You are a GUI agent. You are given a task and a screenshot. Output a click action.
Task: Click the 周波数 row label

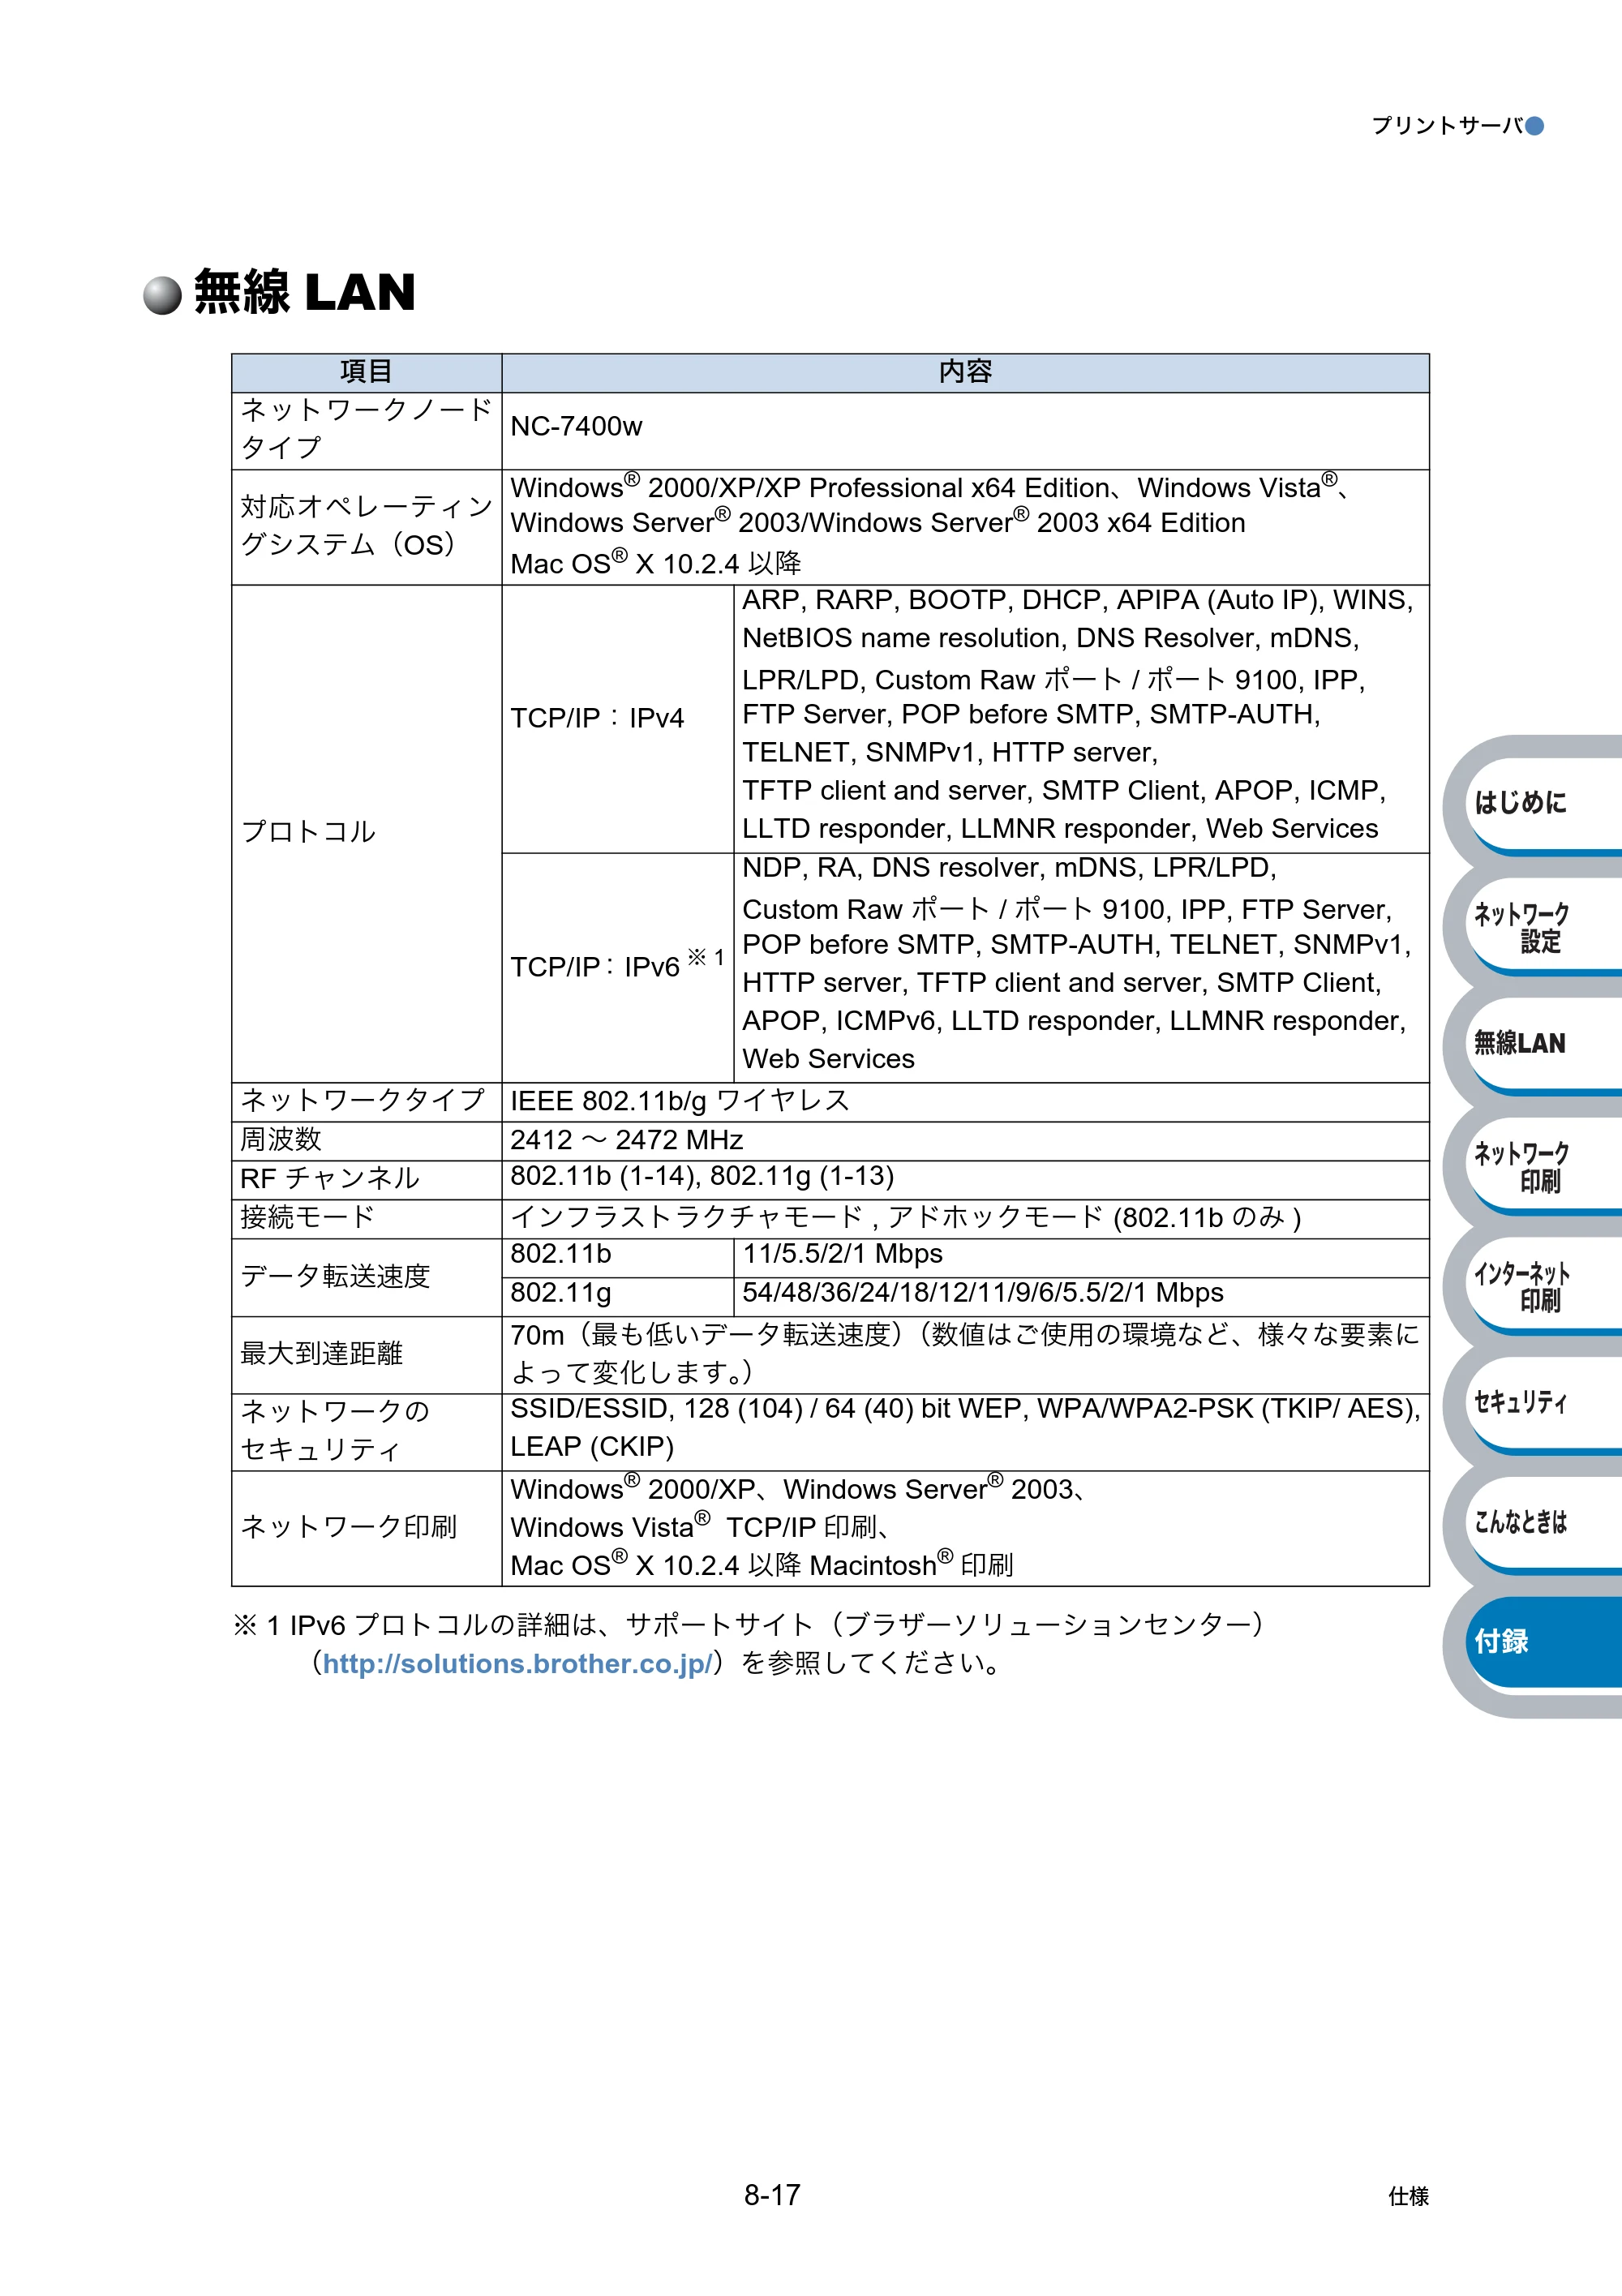280,1140
